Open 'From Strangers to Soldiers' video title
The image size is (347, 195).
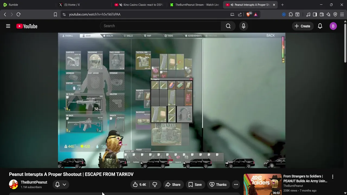(305, 178)
